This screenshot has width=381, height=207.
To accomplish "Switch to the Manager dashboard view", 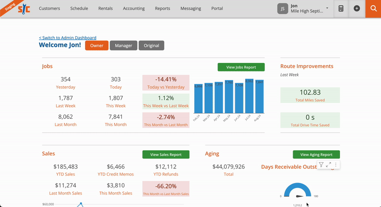I will pos(123,45).
